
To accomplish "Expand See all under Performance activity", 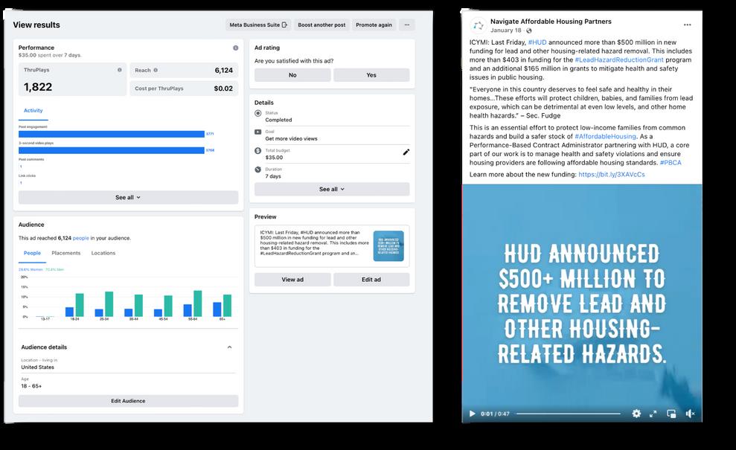I will coord(128,198).
